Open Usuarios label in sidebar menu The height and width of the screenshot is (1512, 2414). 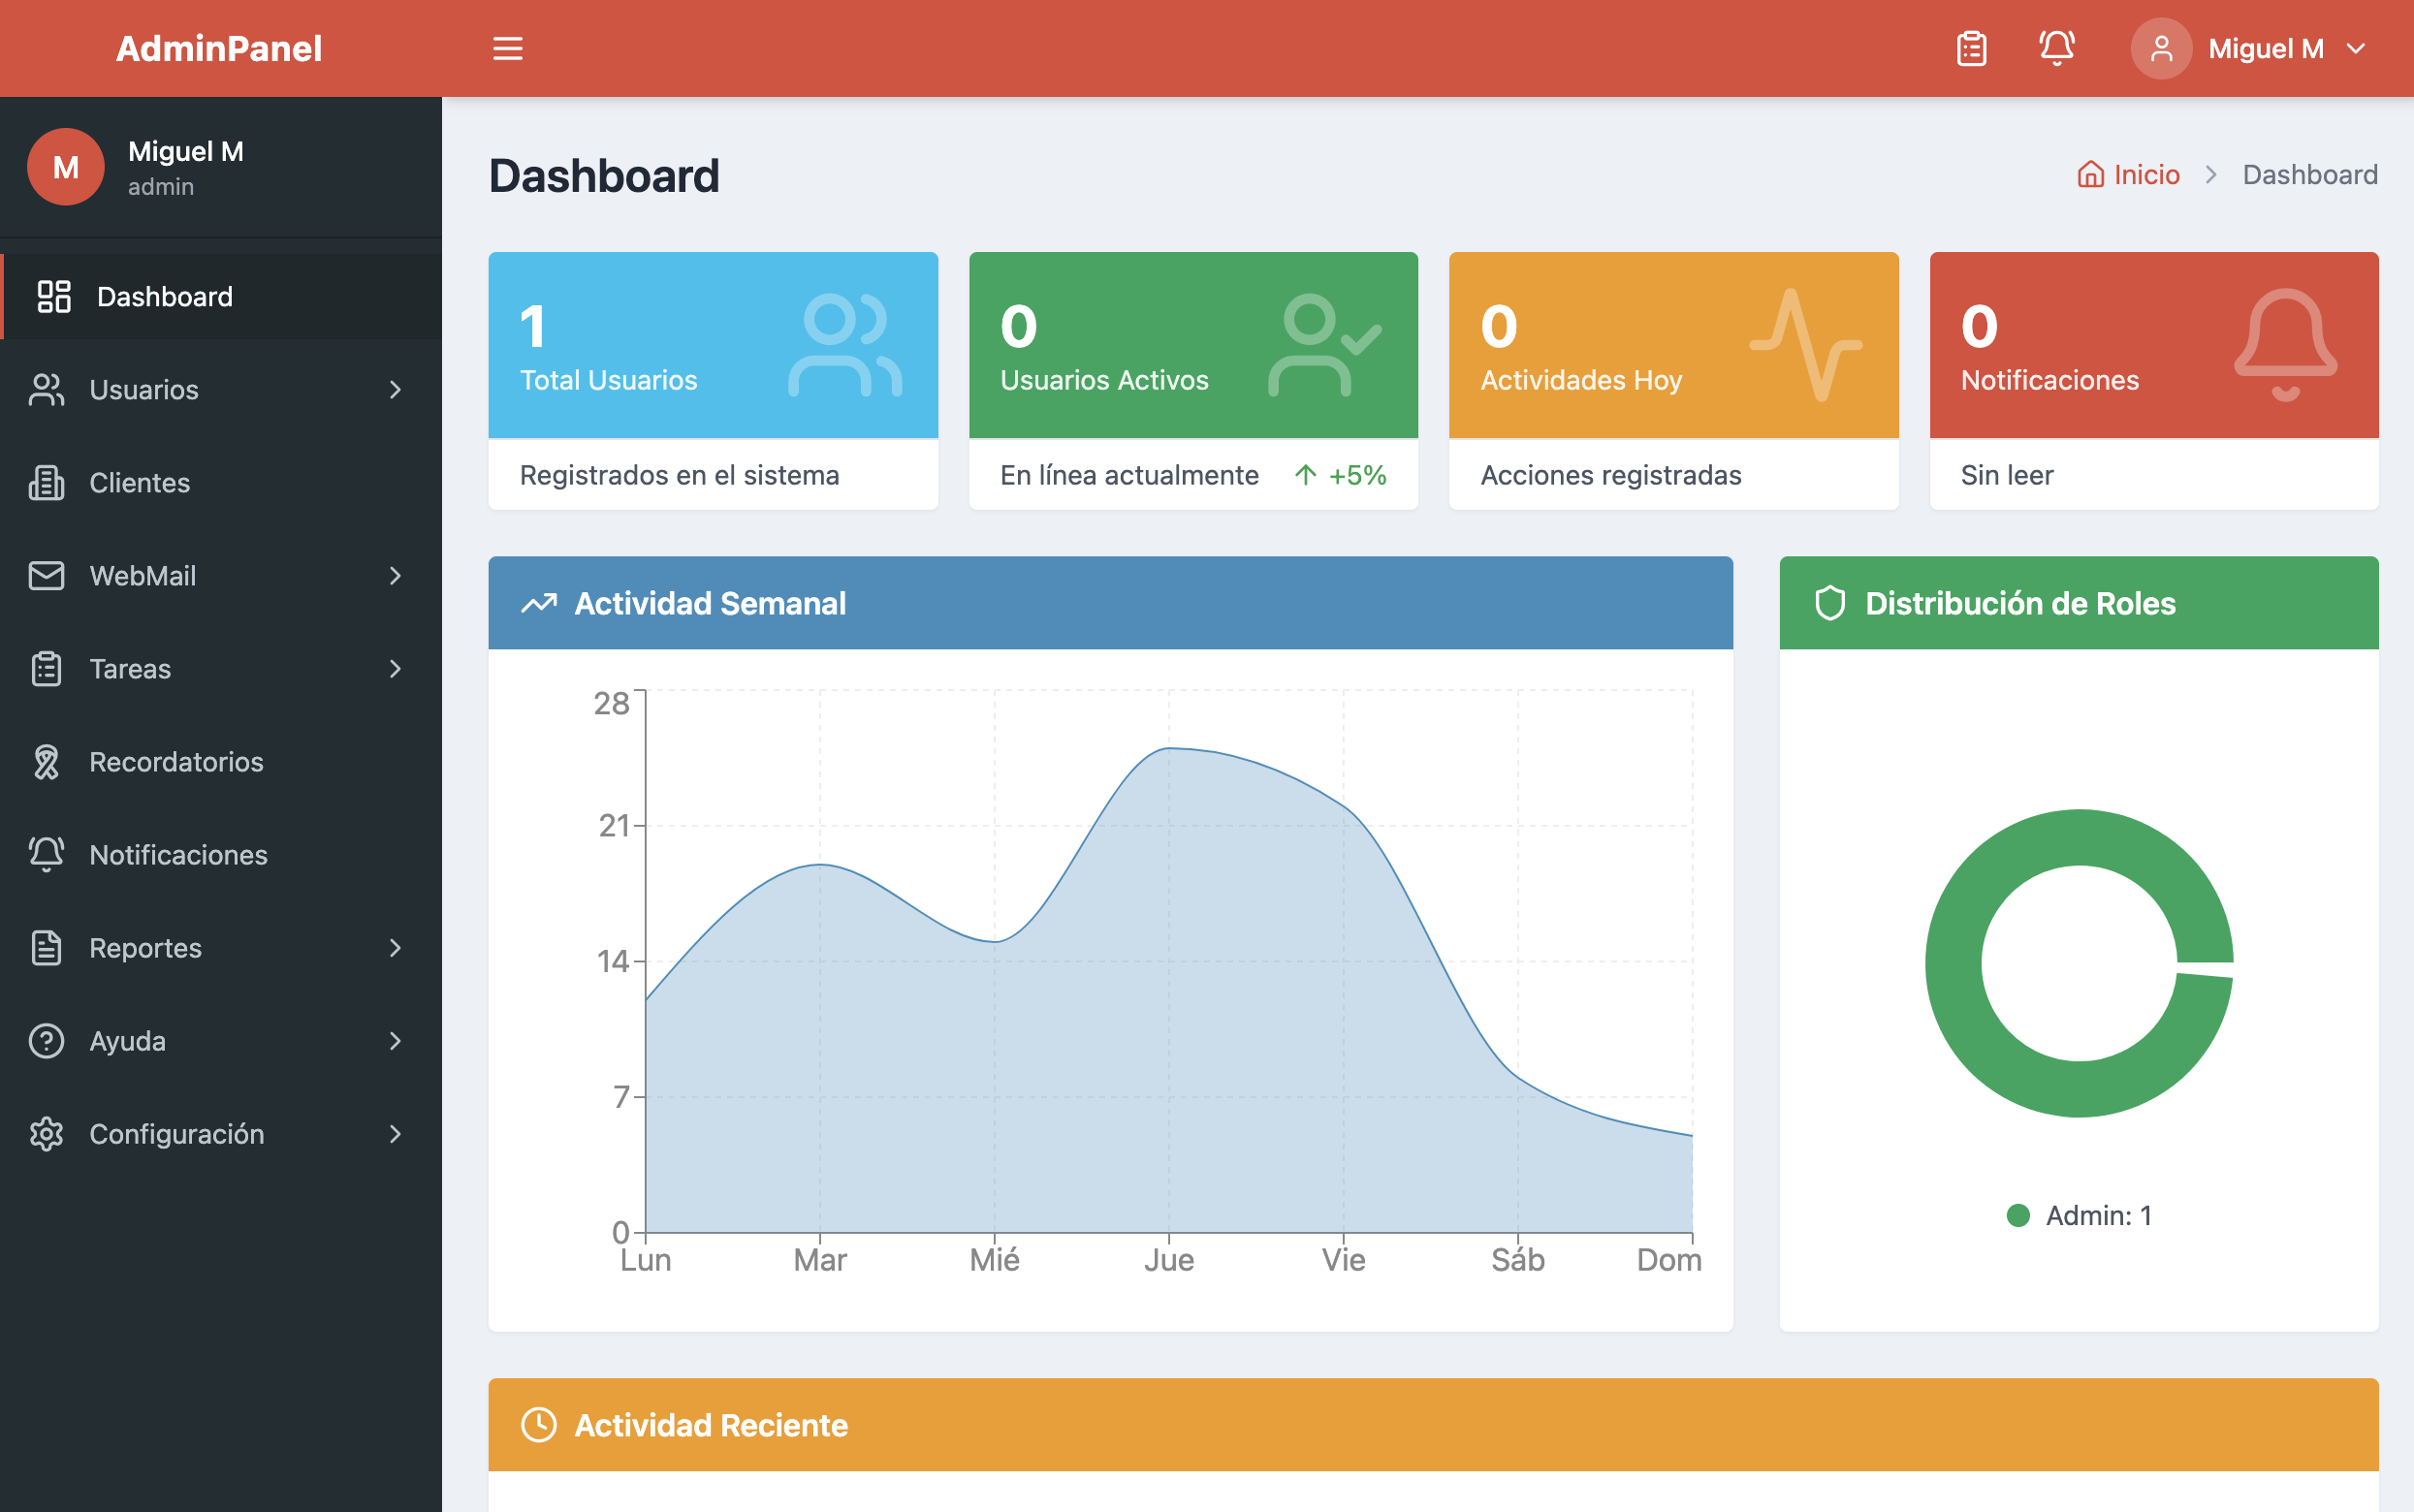pyautogui.click(x=144, y=389)
